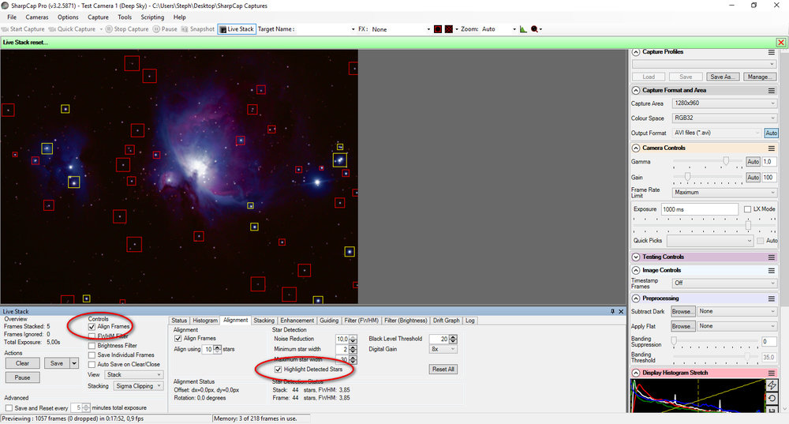This screenshot has height=424, width=789.
Task: Click the focus tools magnifier icon
Action: click(534, 29)
